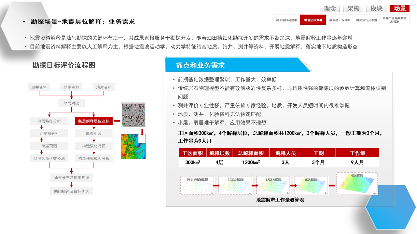Select the 地震相分析 box

click(49, 133)
